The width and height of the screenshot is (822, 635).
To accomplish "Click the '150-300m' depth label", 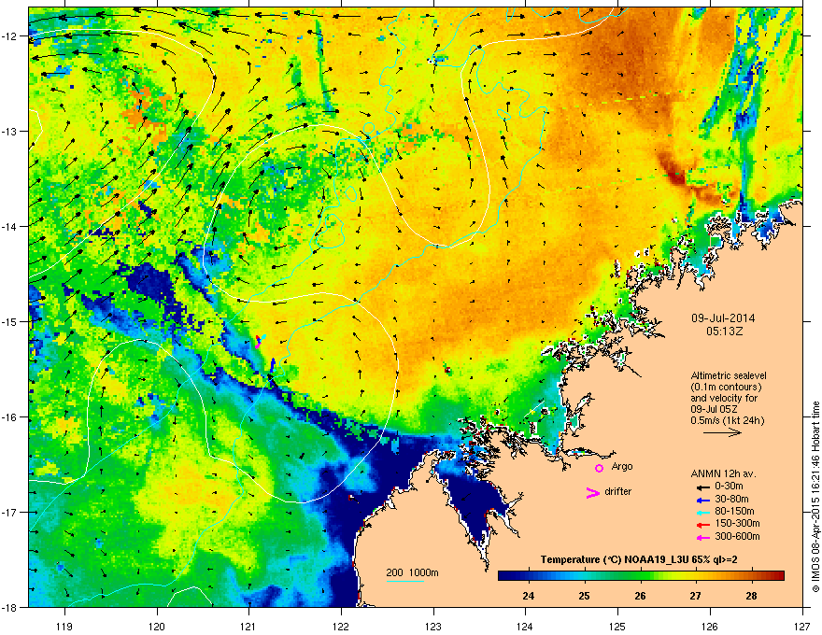I will [x=737, y=523].
